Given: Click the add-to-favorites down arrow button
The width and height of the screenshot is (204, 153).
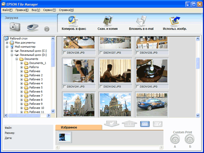Looking at the screenshot, I should coord(111,124).
